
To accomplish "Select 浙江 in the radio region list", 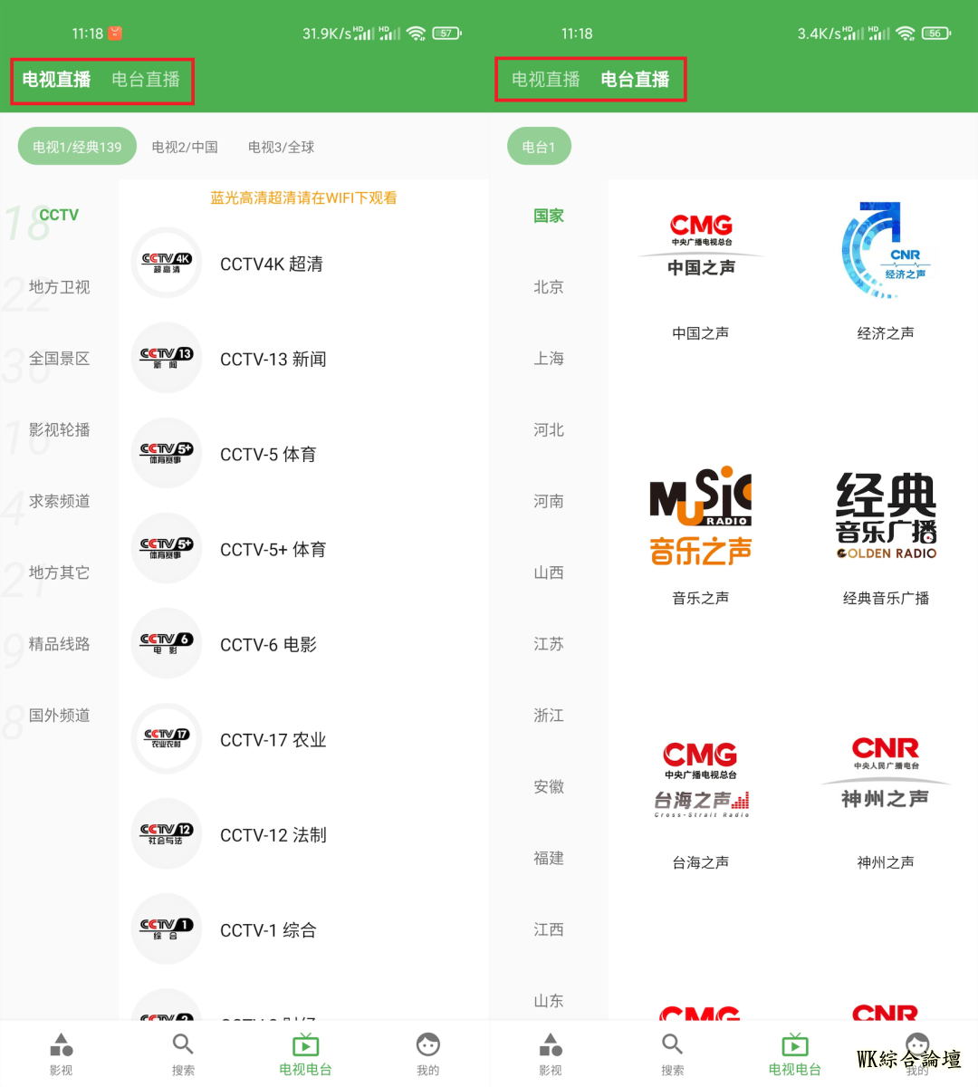I will click(x=549, y=716).
